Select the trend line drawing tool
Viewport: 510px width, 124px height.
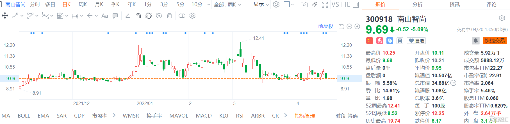(x=15, y=16)
